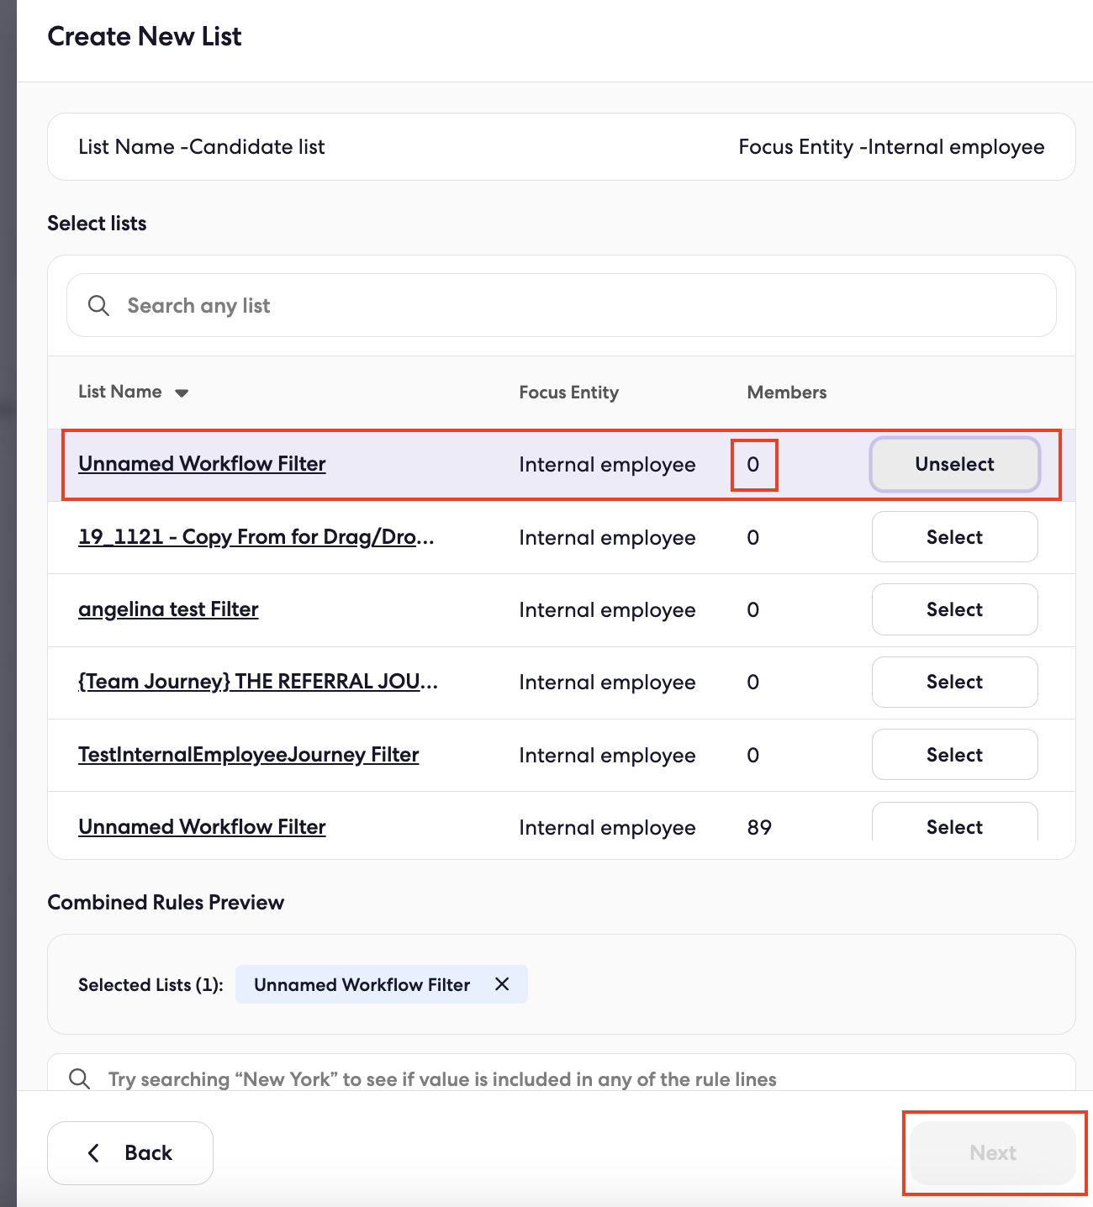Go Back to the previous step
The width and height of the screenshot is (1093, 1207).
[130, 1152]
